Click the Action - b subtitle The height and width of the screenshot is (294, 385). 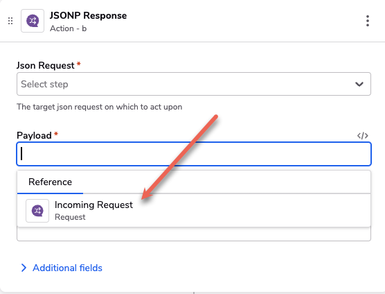tap(69, 28)
